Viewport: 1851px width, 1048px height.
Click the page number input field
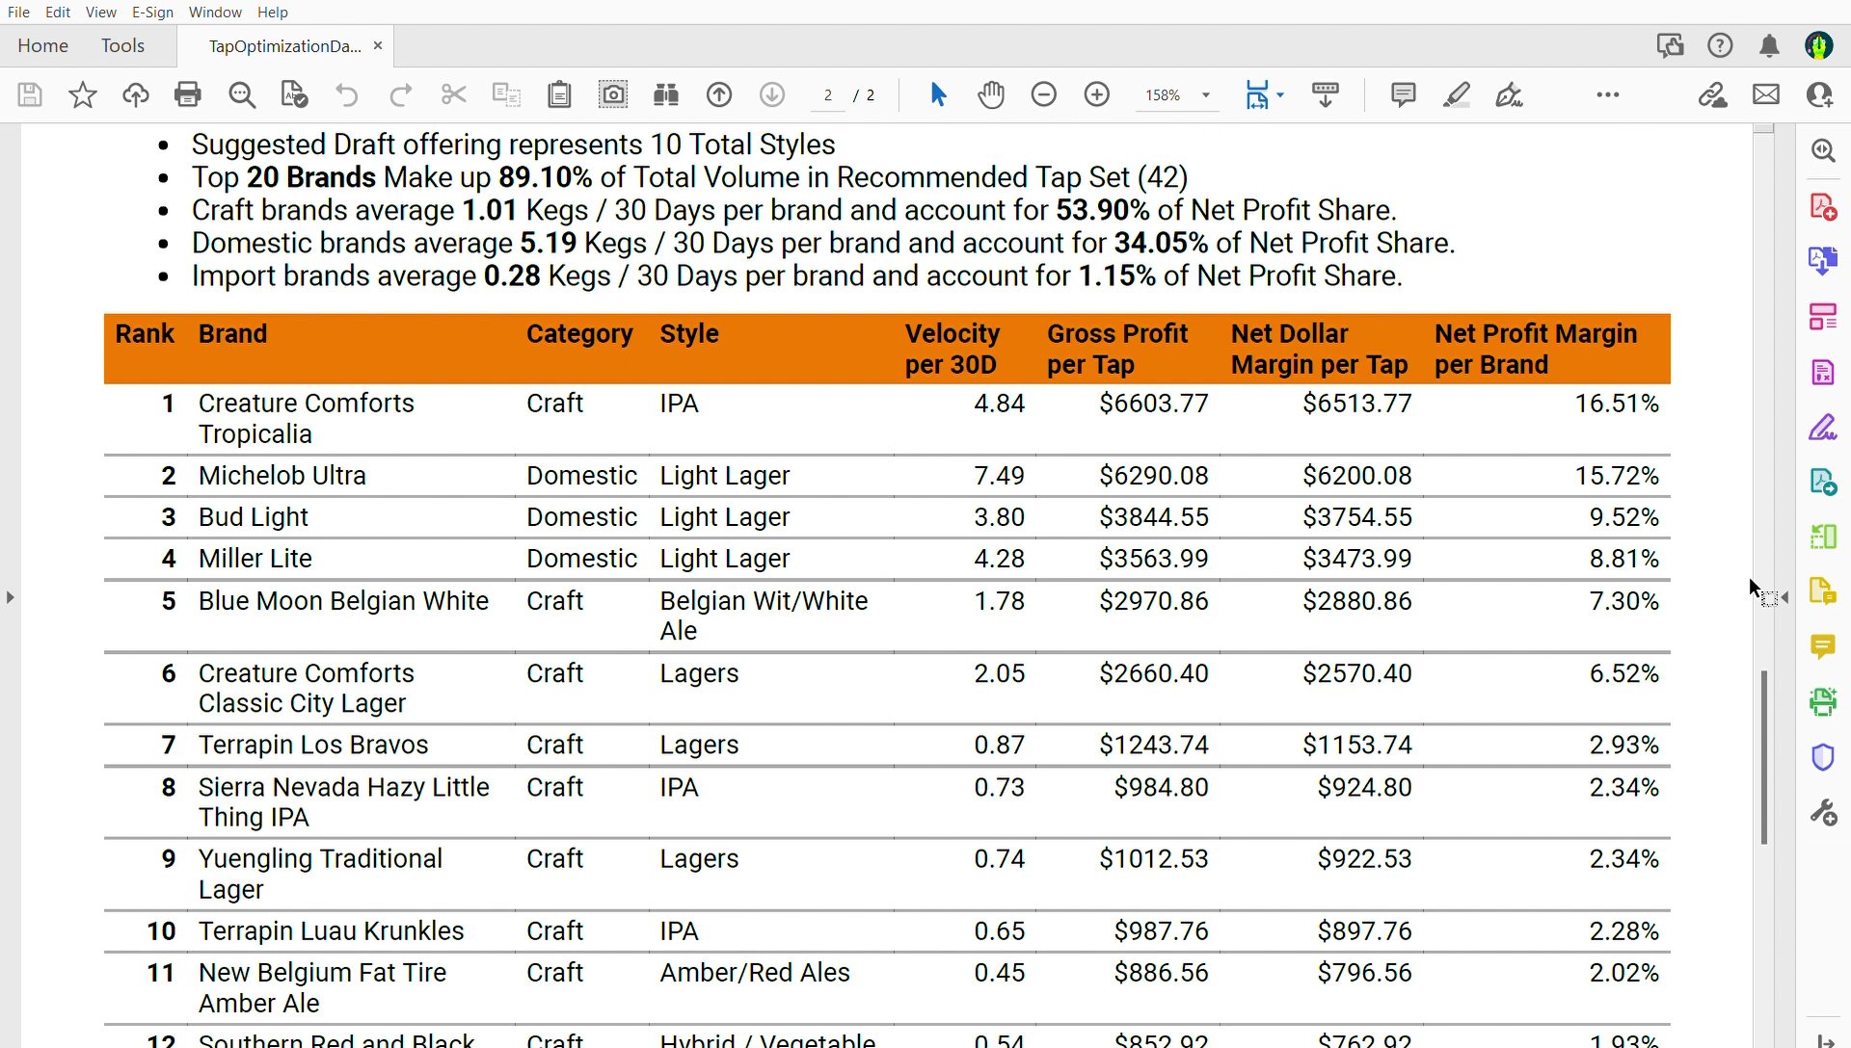tap(827, 94)
